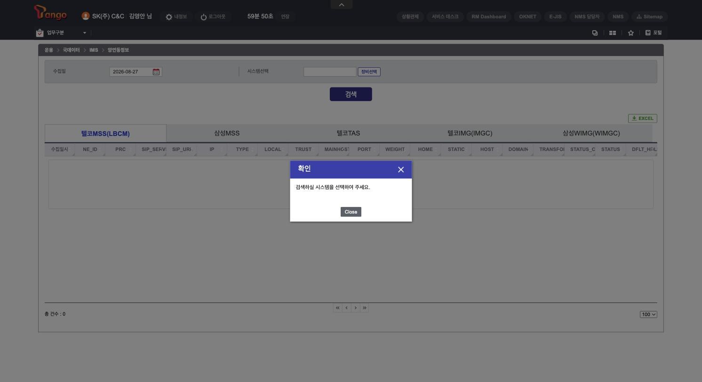Switch to the 삼성MSS tab

pyautogui.click(x=227, y=134)
